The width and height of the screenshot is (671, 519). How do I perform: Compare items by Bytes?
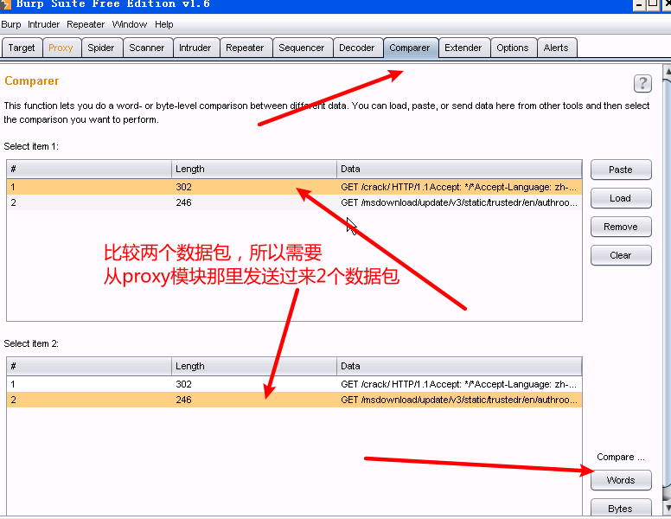(621, 509)
